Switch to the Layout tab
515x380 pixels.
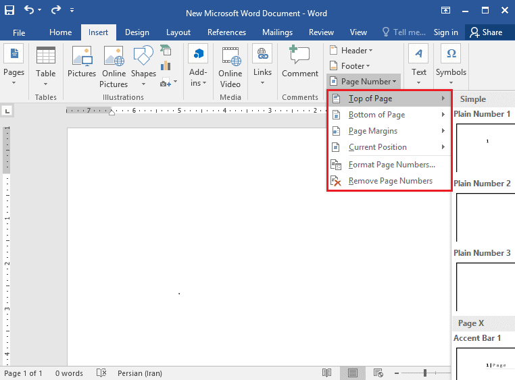(x=178, y=32)
